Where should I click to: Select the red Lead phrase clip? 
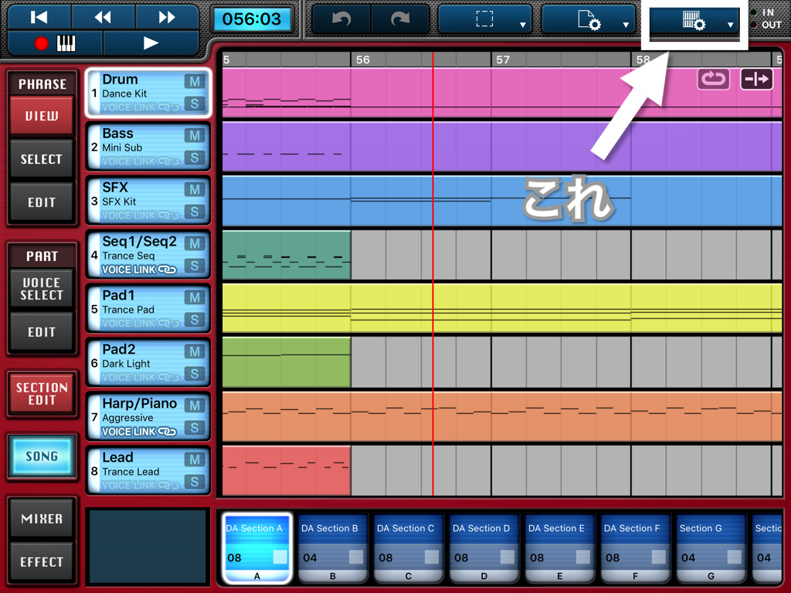(287, 470)
